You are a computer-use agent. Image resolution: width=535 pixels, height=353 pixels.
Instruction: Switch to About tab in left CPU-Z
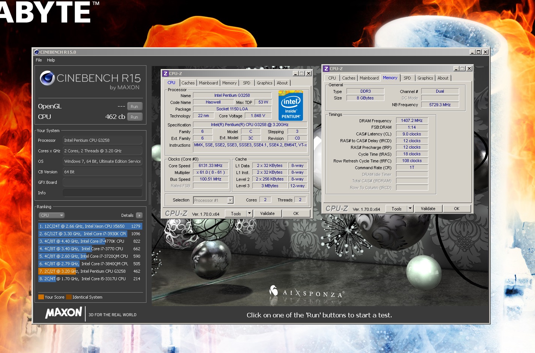pos(282,83)
